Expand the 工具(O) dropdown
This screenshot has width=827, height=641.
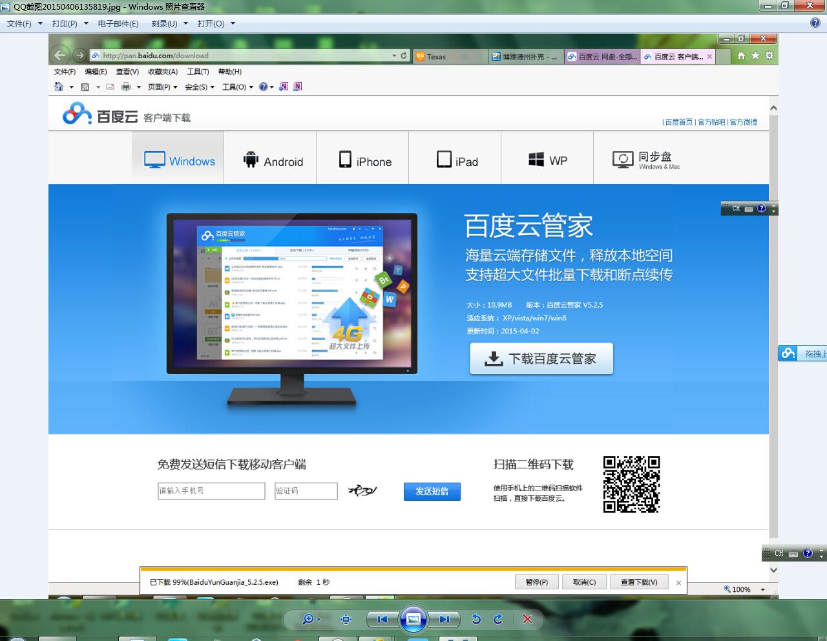click(238, 87)
